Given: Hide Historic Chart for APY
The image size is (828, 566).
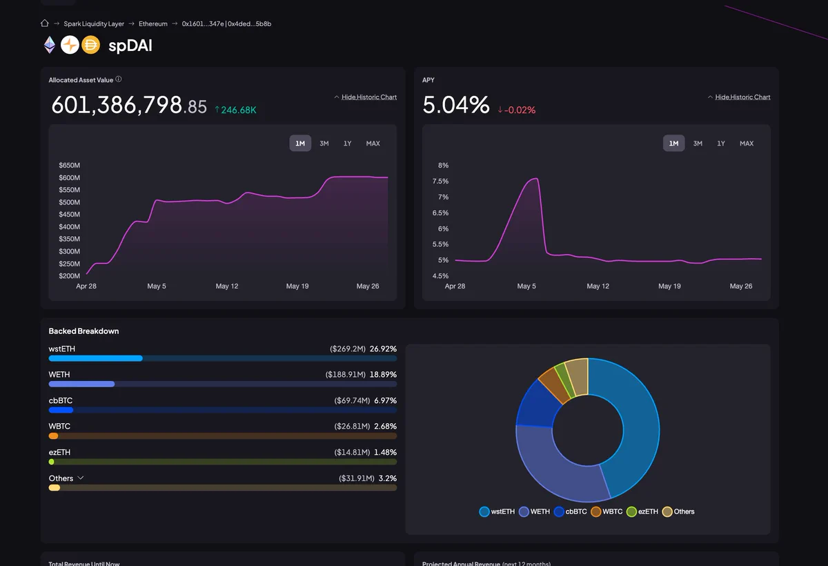Looking at the screenshot, I should click(738, 97).
